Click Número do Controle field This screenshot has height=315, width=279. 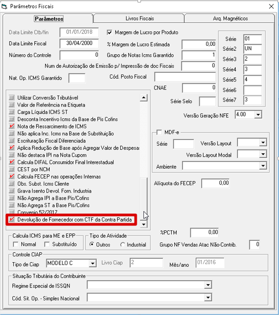point(79,55)
